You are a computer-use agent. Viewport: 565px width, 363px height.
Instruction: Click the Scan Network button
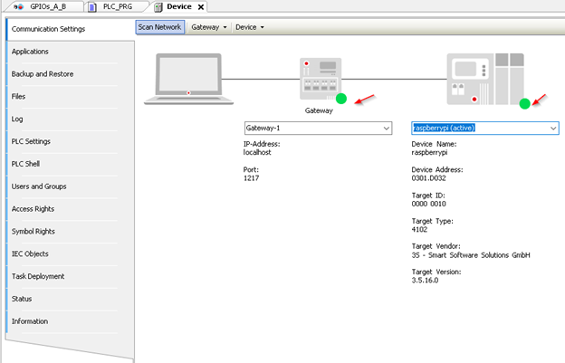tap(160, 27)
